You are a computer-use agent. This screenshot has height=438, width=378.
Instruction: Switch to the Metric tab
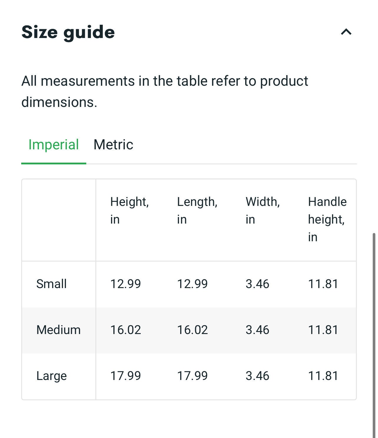[113, 145]
